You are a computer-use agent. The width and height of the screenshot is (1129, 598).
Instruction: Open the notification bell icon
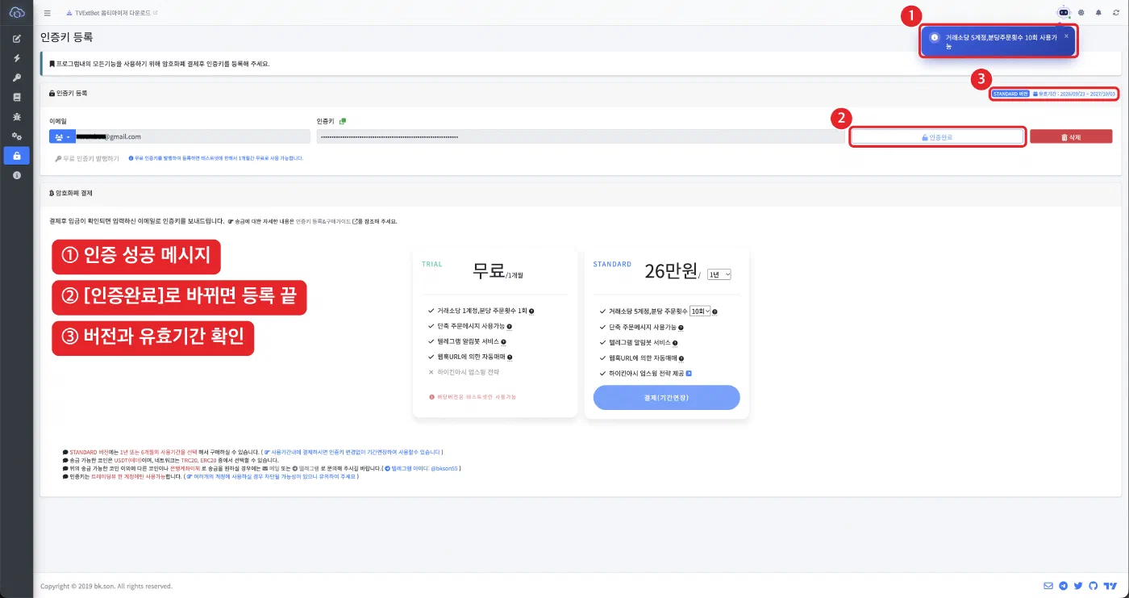[1098, 13]
